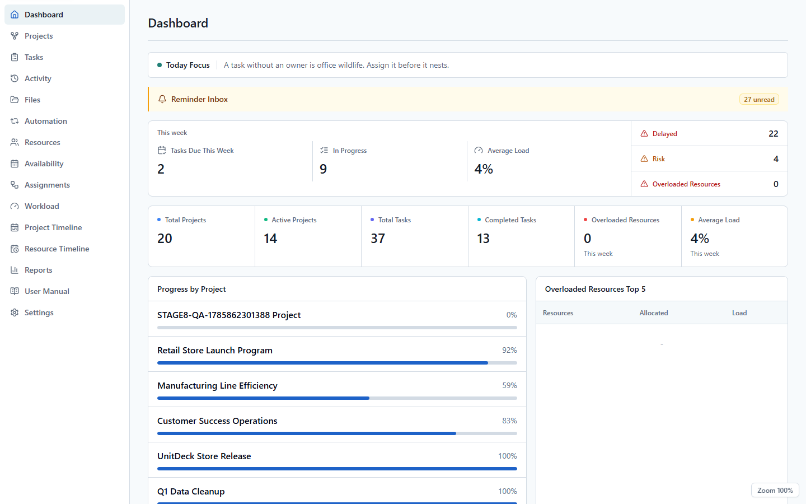806x504 pixels.
Task: Click the Availability calendar icon
Action: [x=15, y=164]
